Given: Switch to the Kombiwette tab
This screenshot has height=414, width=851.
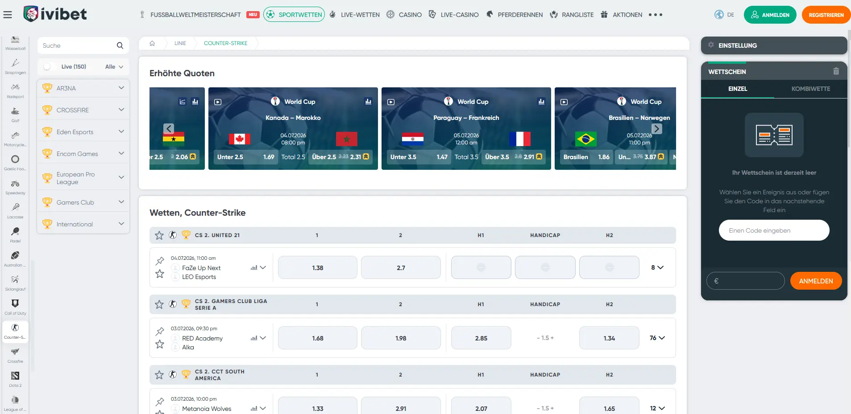Looking at the screenshot, I should [x=810, y=89].
